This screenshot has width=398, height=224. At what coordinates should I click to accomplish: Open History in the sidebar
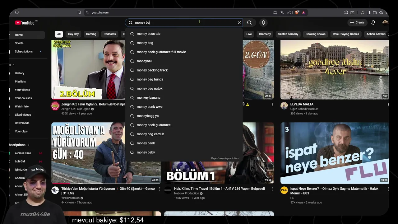click(x=27, y=73)
